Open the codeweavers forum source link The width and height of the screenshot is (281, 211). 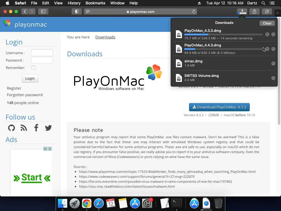click(137, 177)
